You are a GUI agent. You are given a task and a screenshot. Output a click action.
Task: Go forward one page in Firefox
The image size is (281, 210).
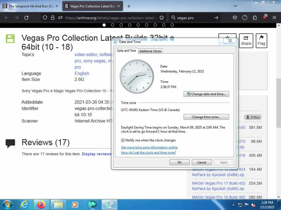pos(16,18)
